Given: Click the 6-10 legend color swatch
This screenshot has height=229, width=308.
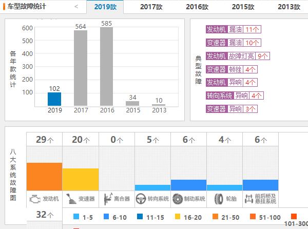Looking at the screenshot, I should point(106,217).
